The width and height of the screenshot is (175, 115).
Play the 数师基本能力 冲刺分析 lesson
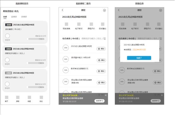(x=101, y=60)
